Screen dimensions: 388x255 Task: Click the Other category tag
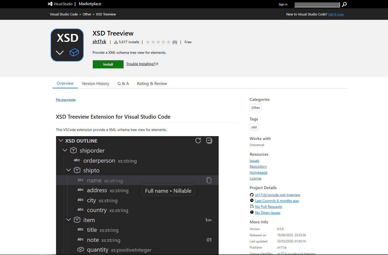256,108
